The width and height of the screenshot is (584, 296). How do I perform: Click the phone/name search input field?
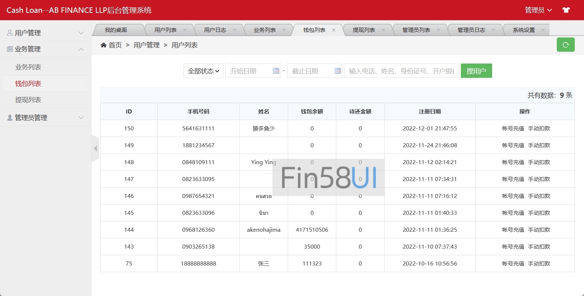pos(401,71)
